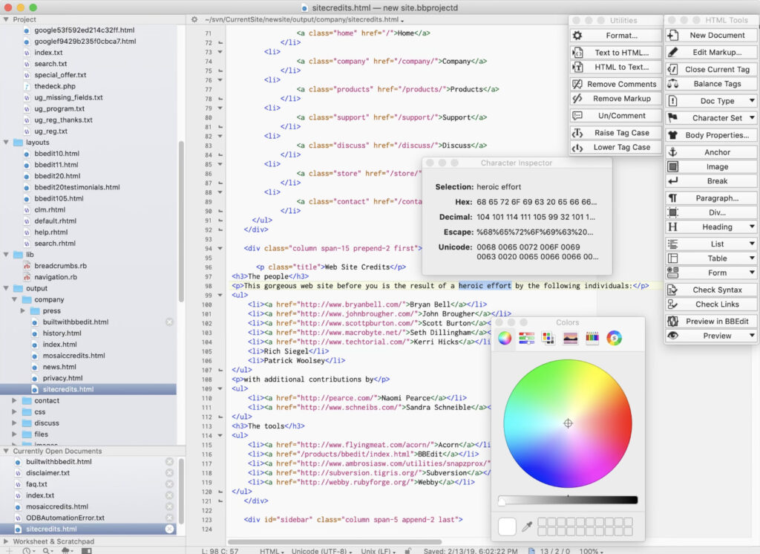Click the color palettes icon in Colors
The image size is (760, 554).
click(x=548, y=339)
